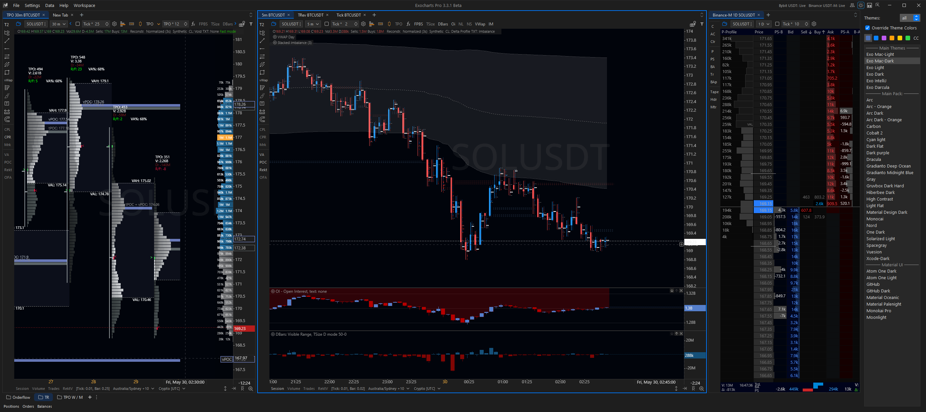Open Themes filter 'all' dropdown
Screen dimensions: 926x412
(909, 18)
